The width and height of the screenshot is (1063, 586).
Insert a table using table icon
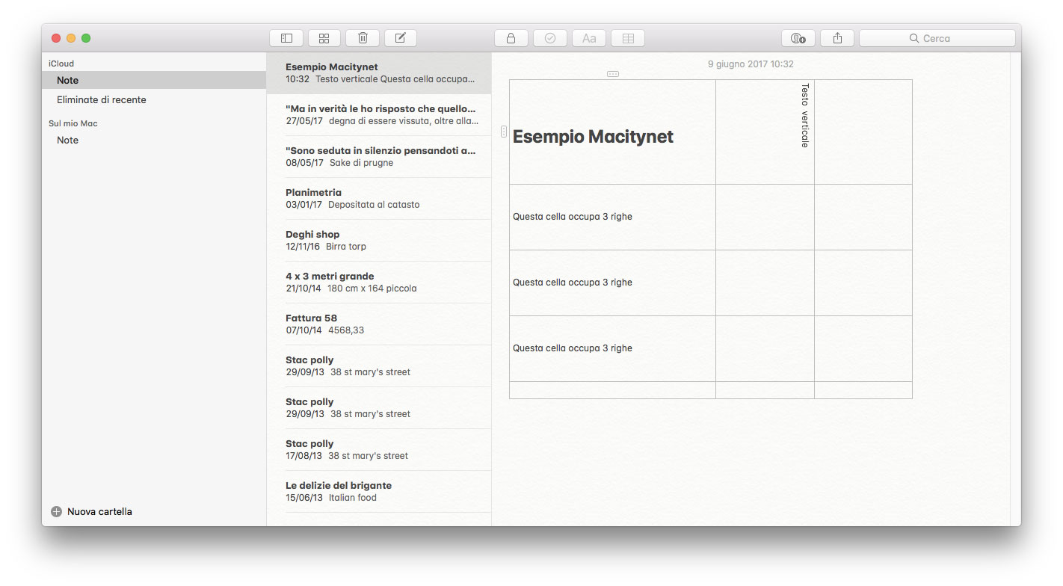[628, 38]
